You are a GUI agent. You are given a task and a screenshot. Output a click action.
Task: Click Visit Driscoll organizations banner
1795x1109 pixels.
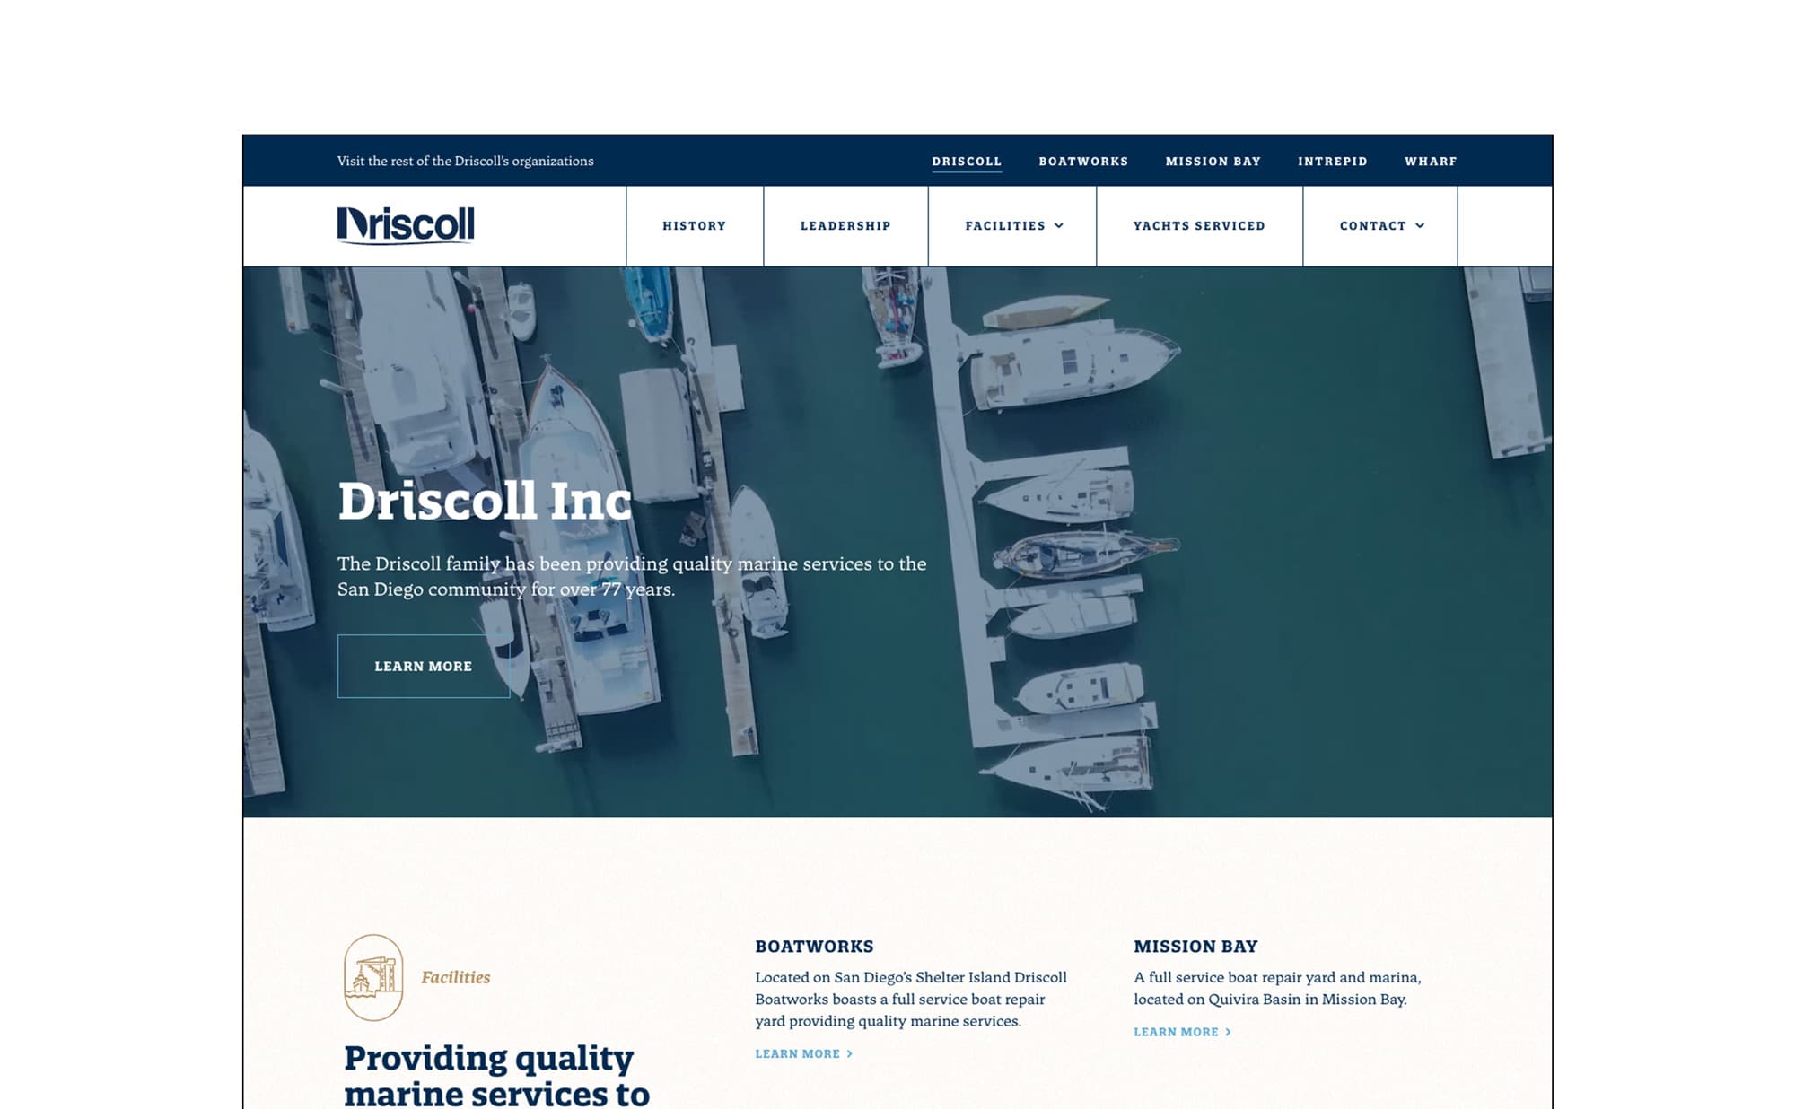pyautogui.click(x=466, y=161)
